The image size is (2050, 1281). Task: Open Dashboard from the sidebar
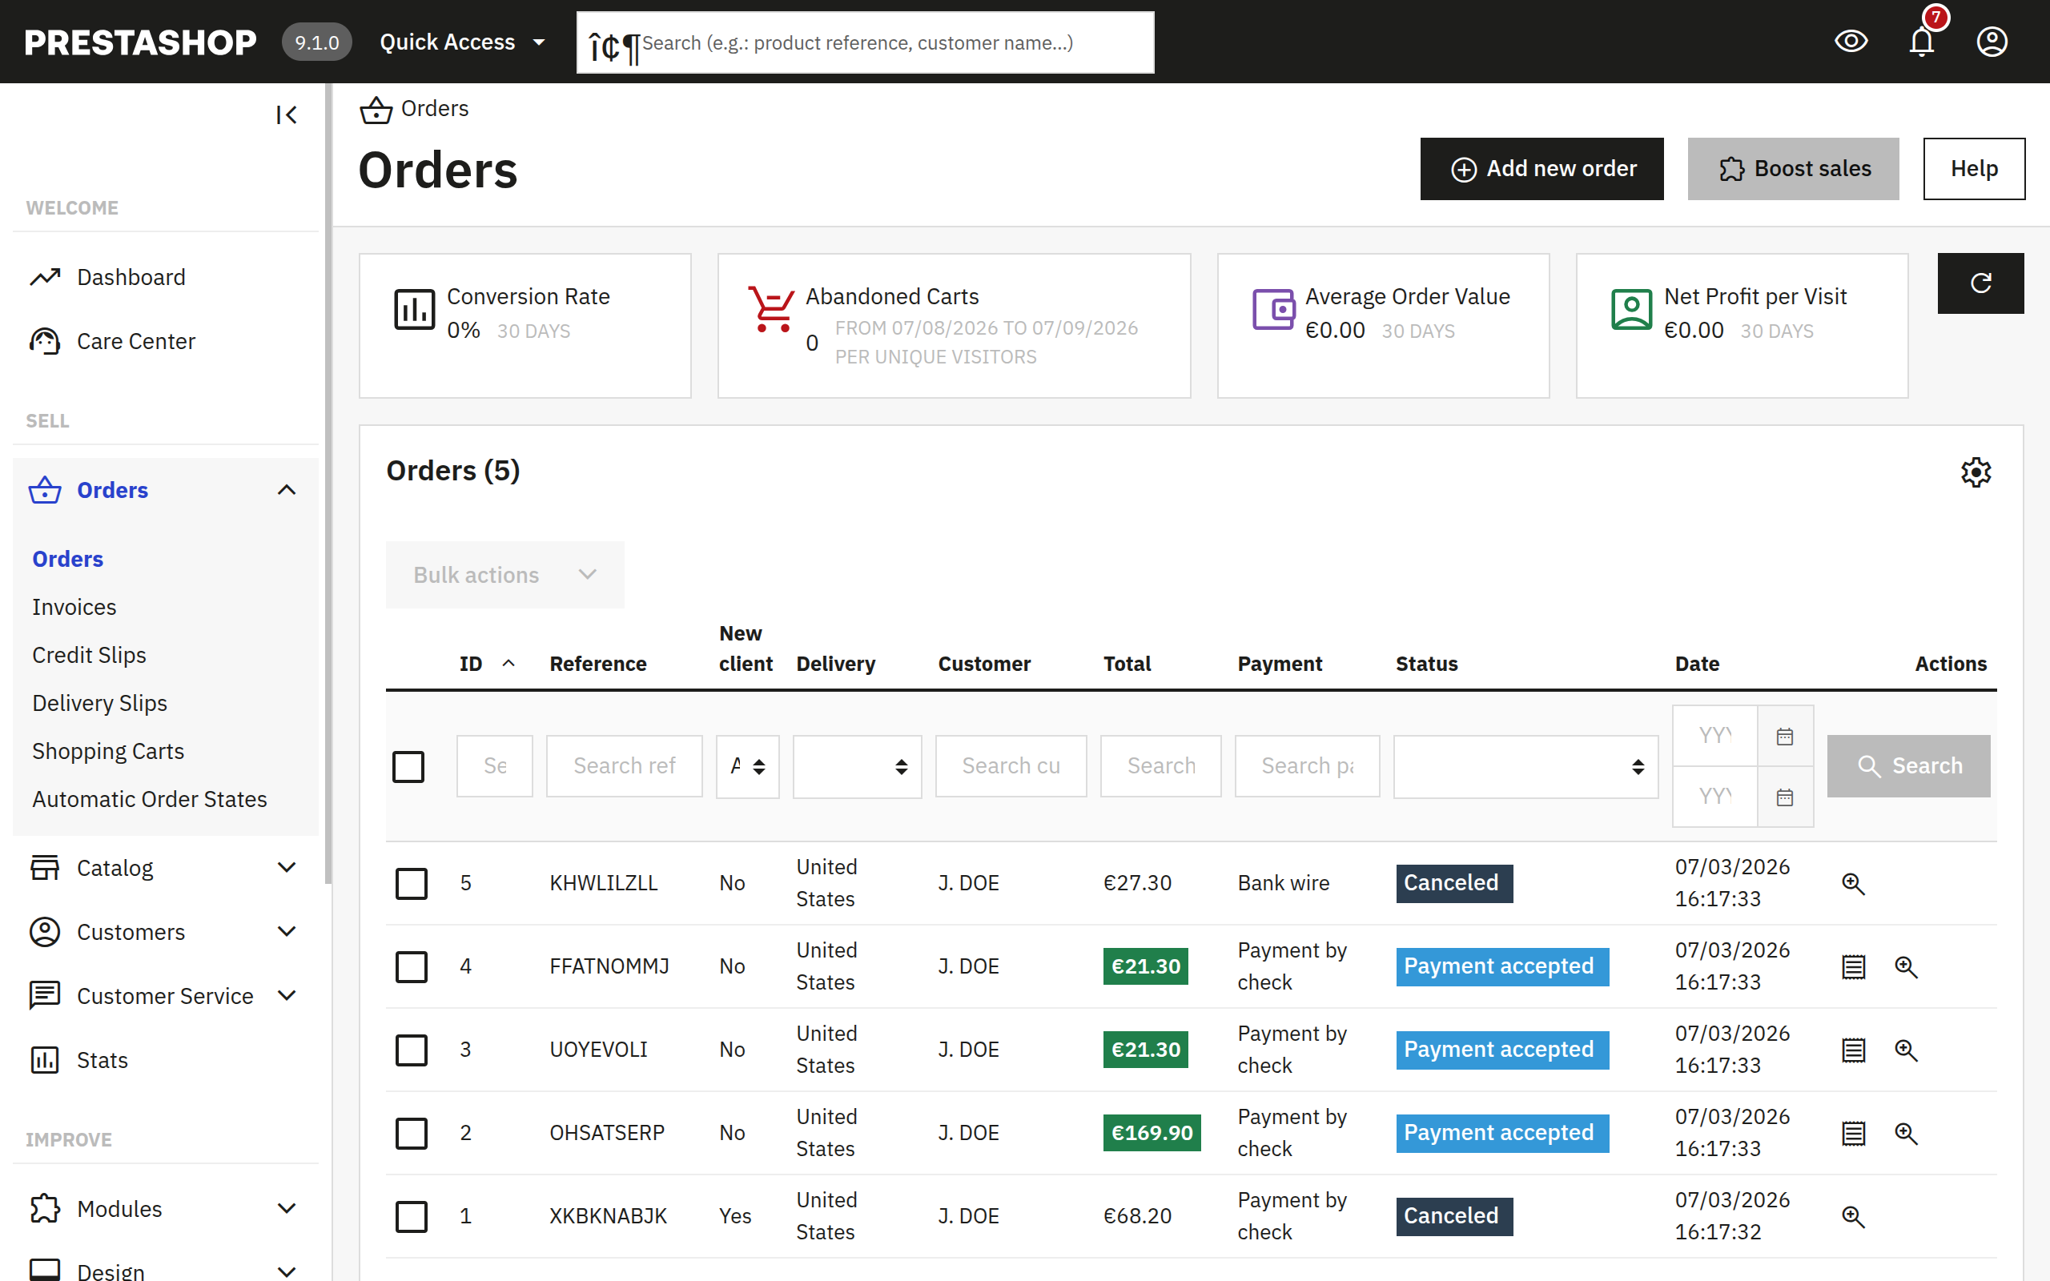[165, 277]
